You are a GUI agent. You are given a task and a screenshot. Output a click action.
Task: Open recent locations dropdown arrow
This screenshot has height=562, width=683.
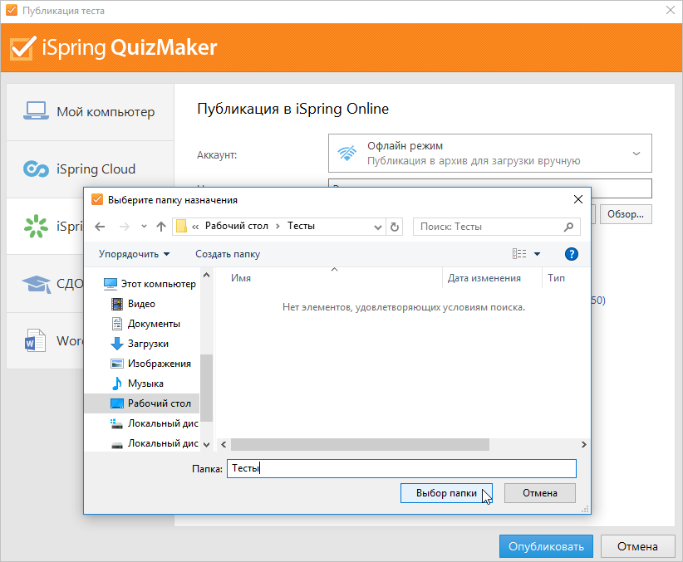[x=145, y=227]
